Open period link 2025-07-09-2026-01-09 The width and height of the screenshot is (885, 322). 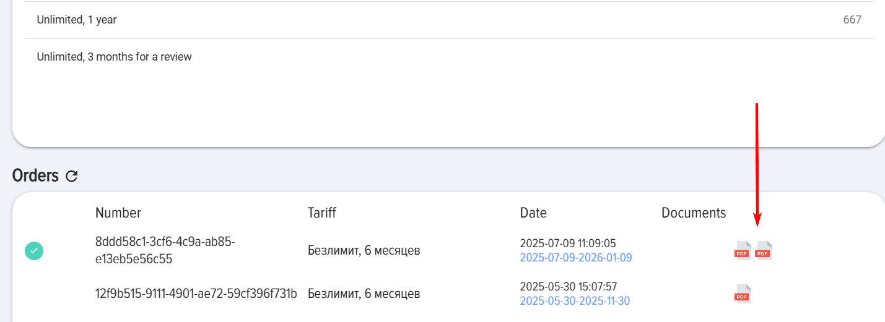(576, 258)
